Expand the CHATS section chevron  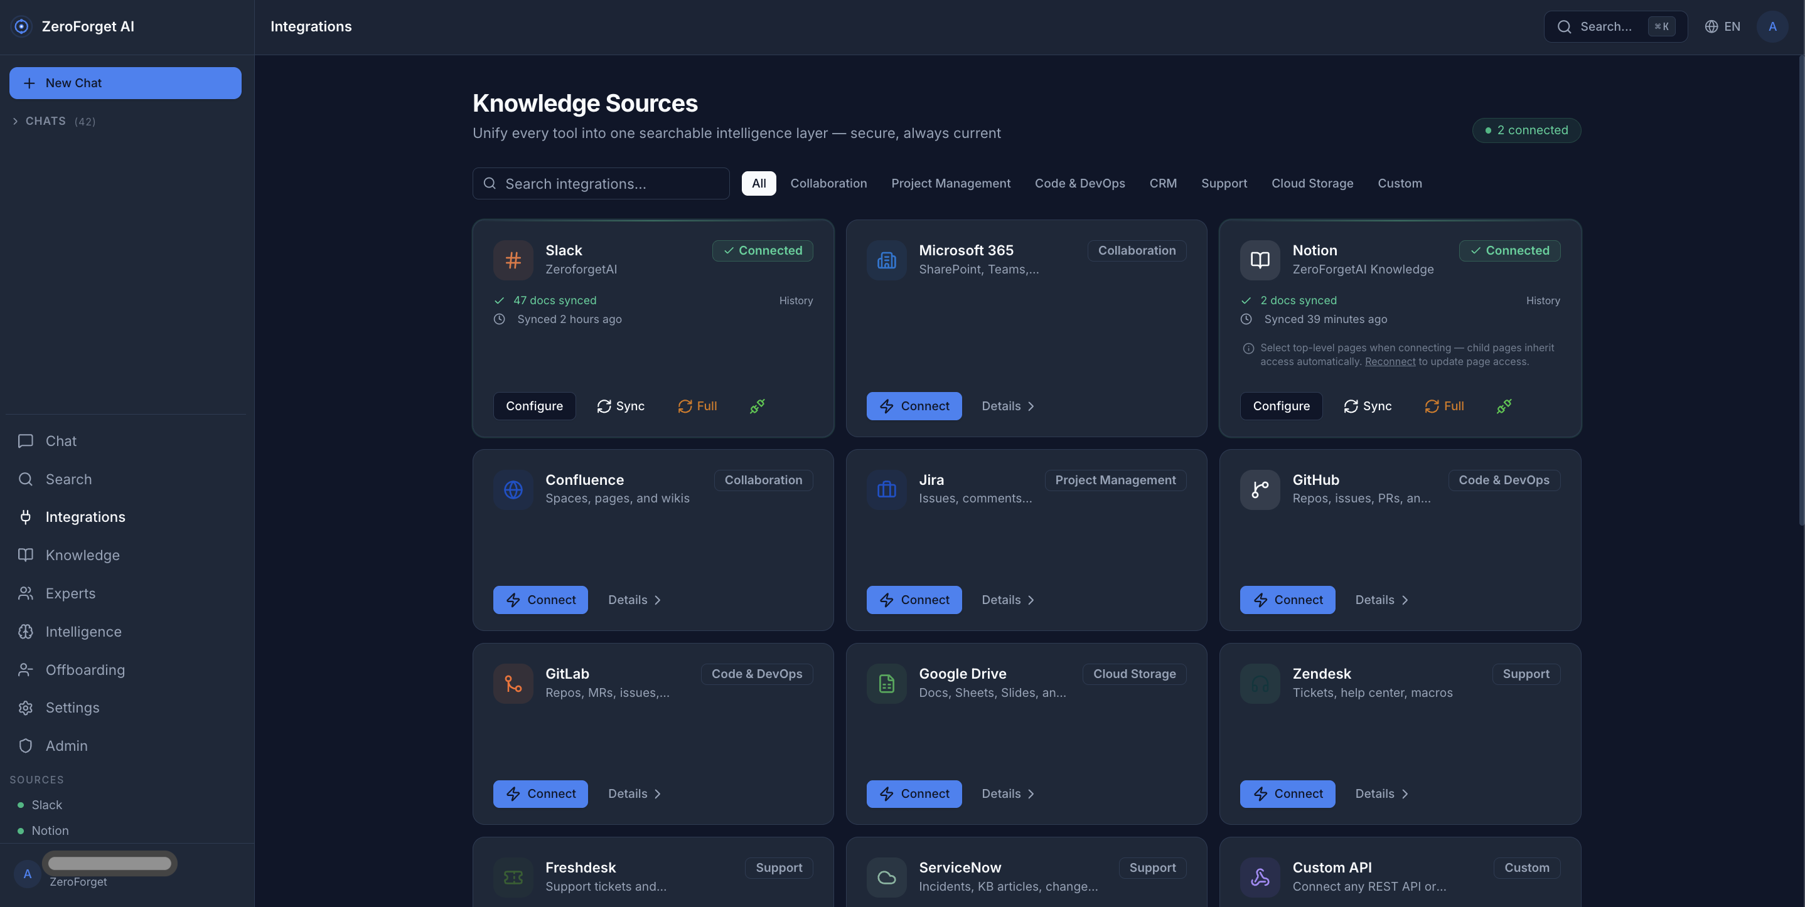(x=16, y=121)
